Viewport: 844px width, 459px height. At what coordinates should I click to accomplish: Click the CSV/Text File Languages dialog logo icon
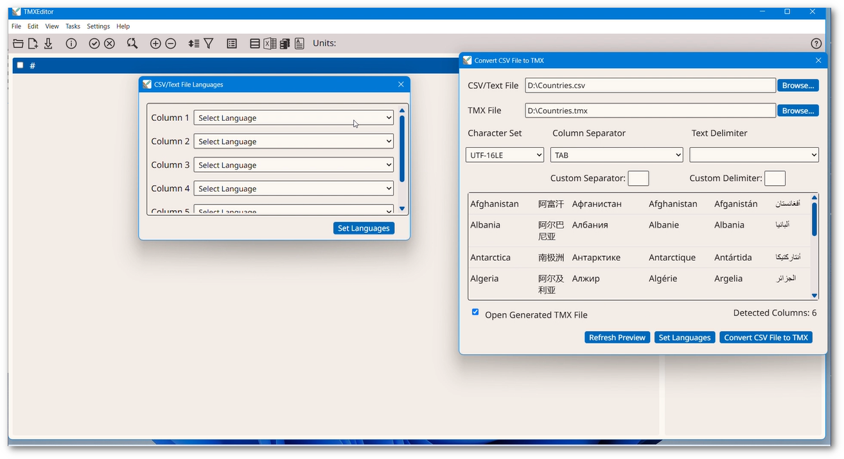click(x=147, y=84)
